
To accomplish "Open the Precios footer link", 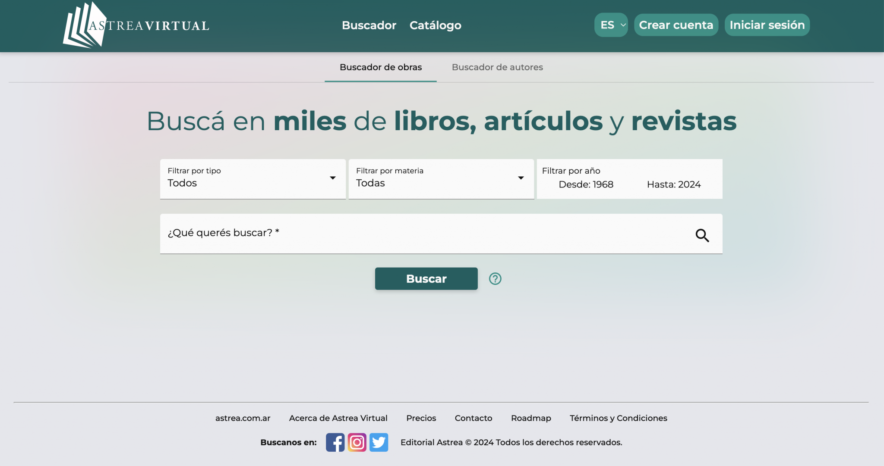I will coord(421,418).
